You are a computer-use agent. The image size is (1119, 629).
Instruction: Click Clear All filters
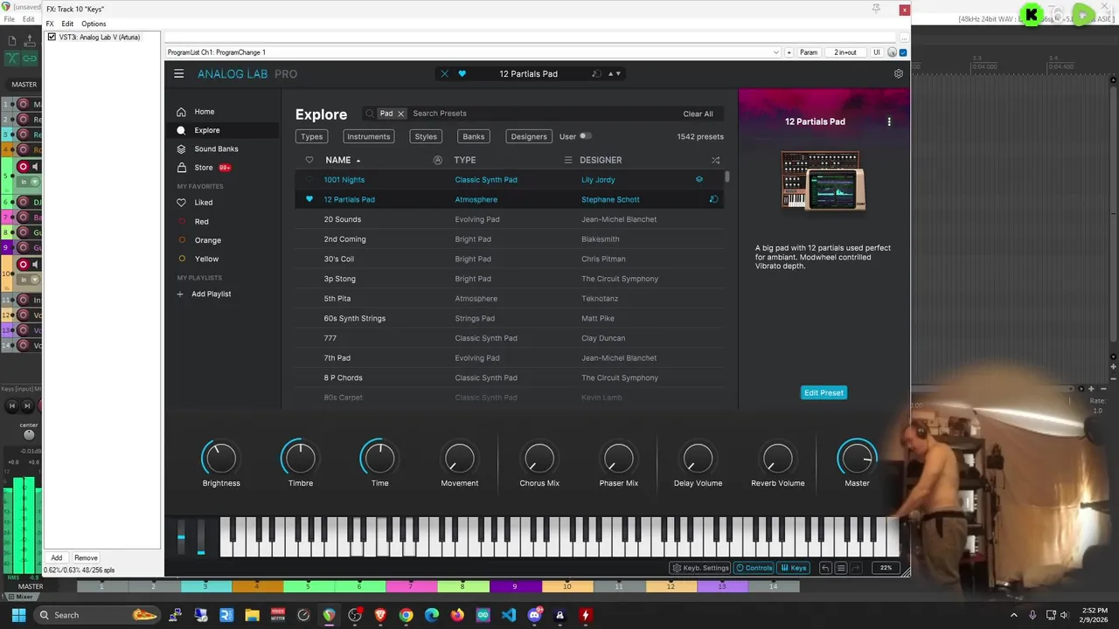(x=698, y=114)
